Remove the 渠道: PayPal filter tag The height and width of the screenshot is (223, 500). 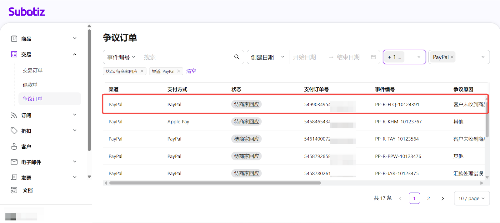coord(178,71)
